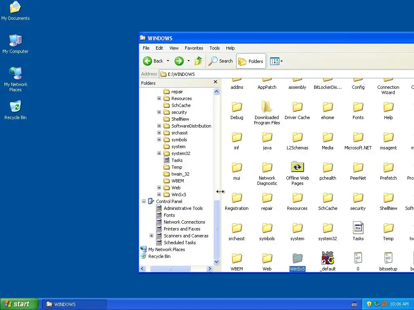
Task: Click folder tree horizontal scroll left arrow
Action: (143, 268)
